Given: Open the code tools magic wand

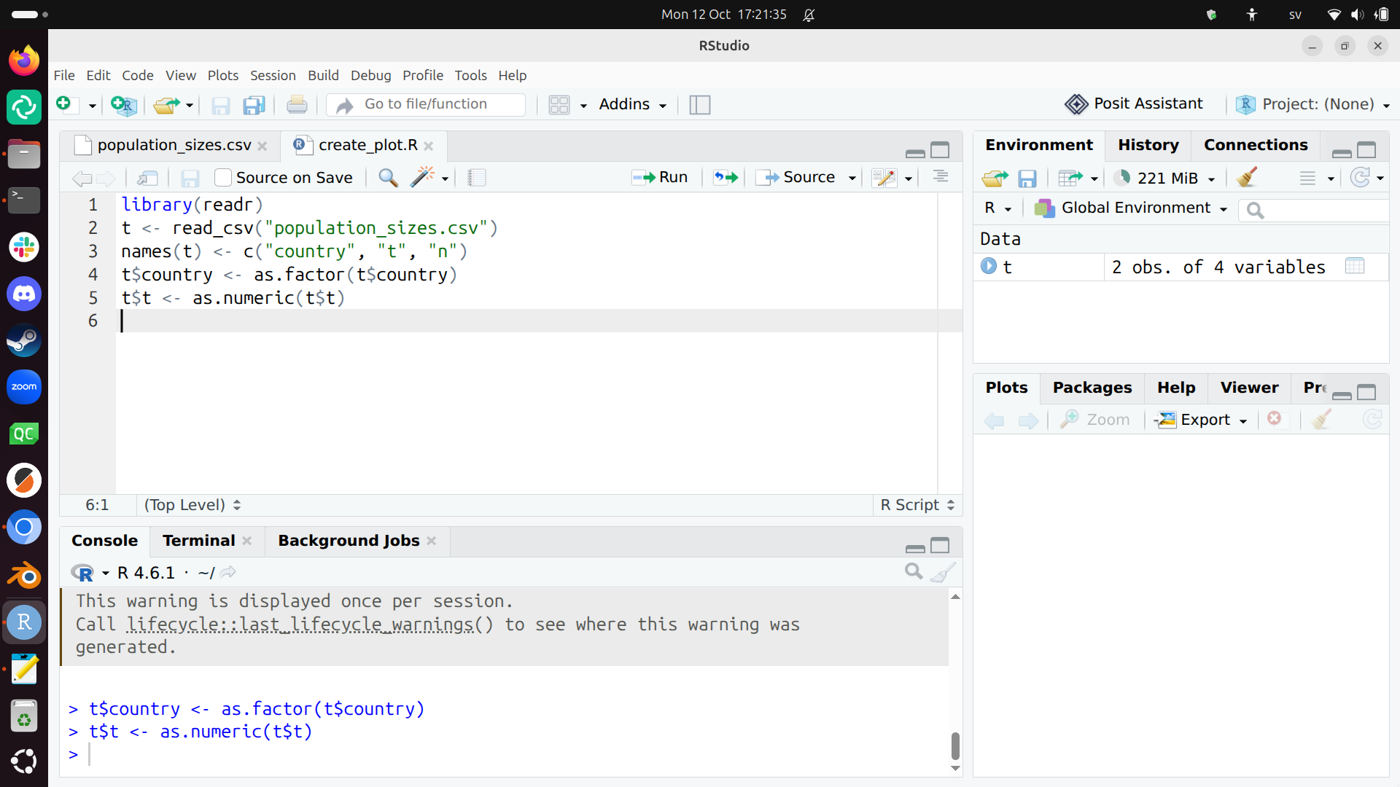Looking at the screenshot, I should (x=422, y=177).
